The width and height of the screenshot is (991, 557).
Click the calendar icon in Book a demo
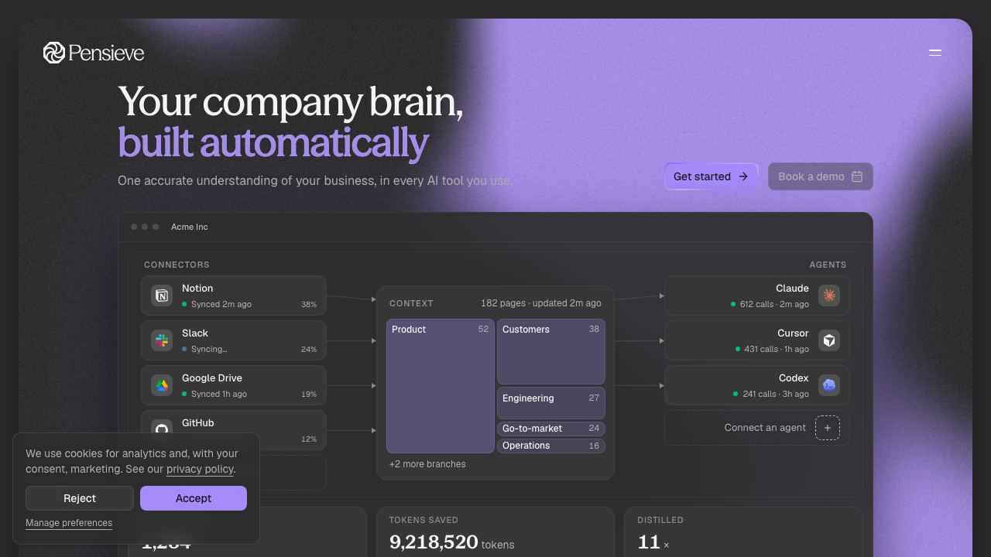[x=857, y=176]
